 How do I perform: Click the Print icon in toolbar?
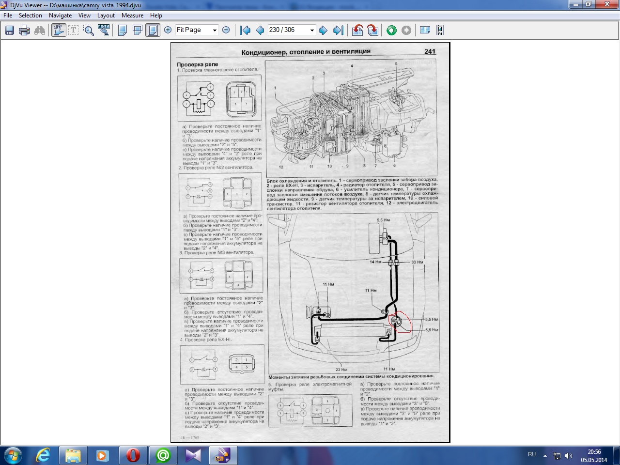24,30
